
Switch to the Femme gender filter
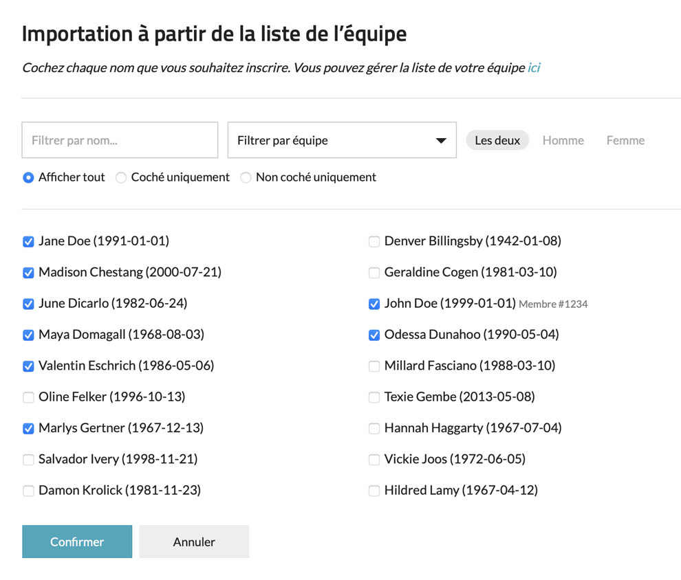click(625, 140)
